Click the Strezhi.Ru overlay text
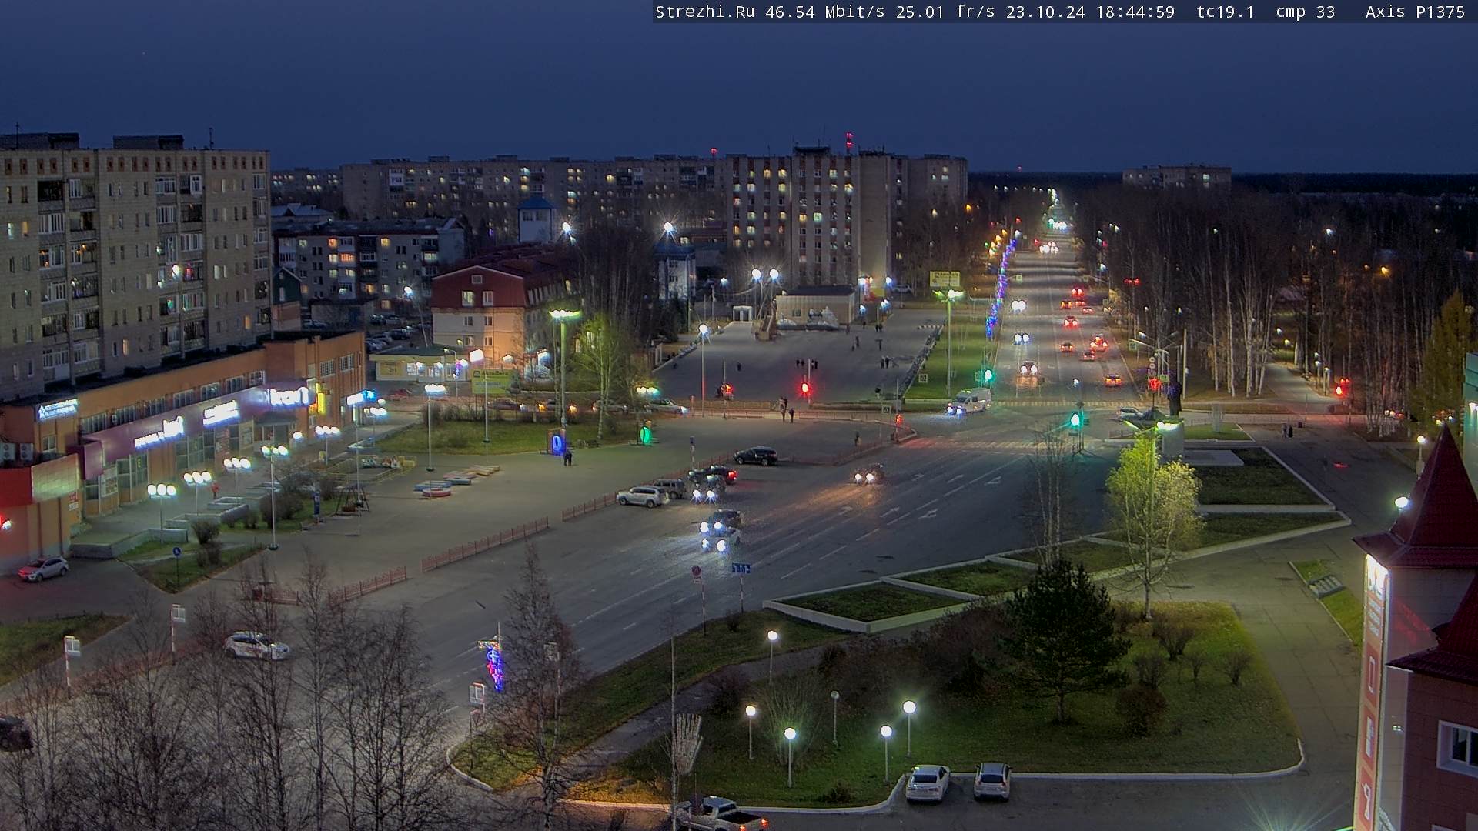 [x=705, y=12]
